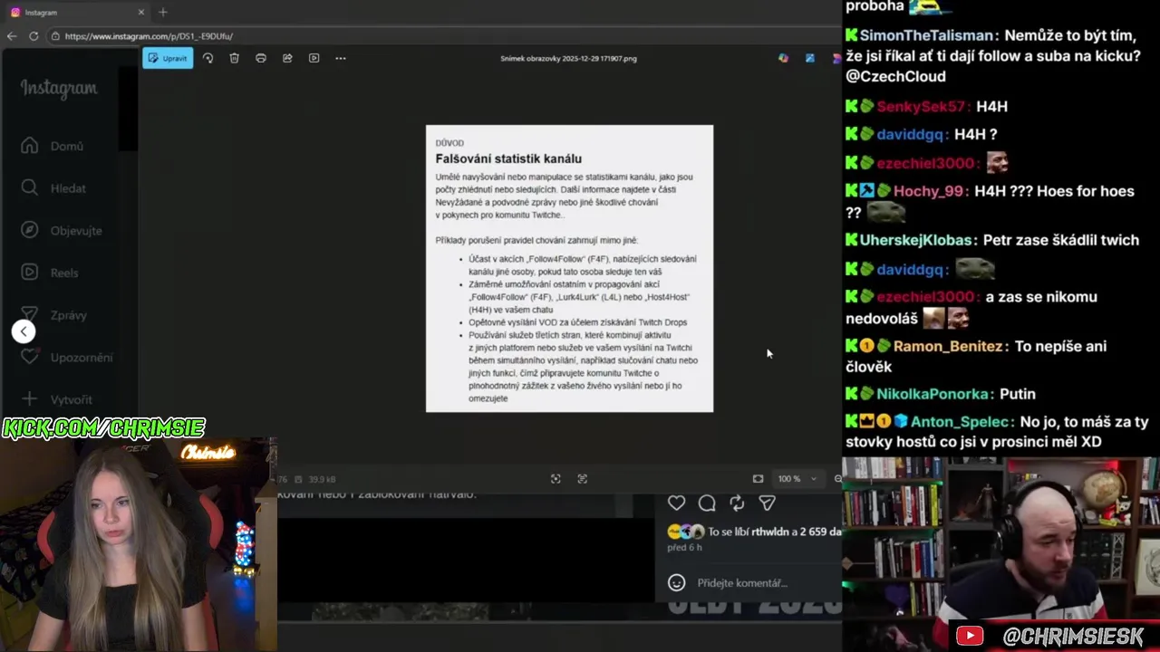Go to previous post with left arrow
Screen dimensions: 1160x652
coord(24,331)
